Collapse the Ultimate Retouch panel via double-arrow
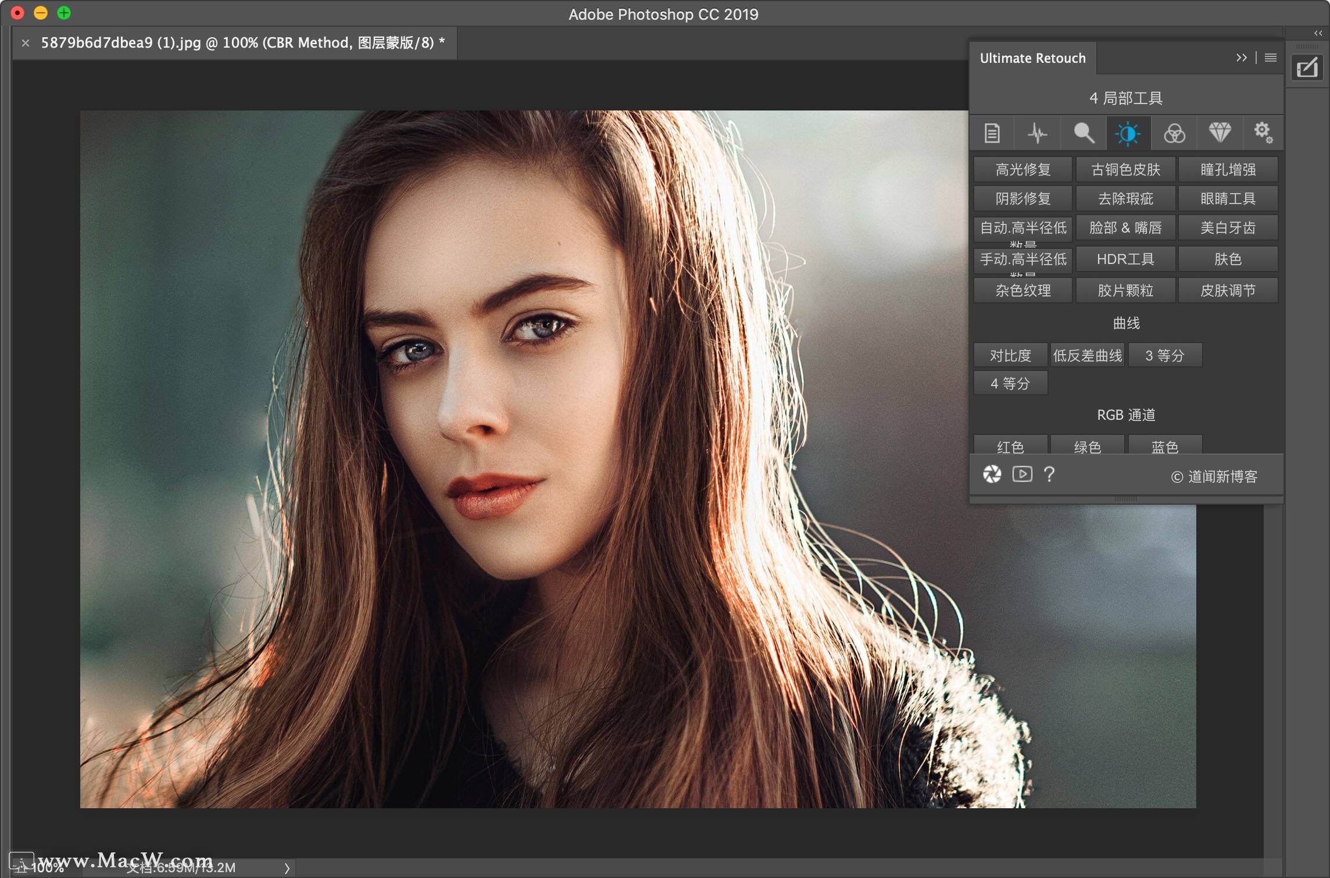 pos(1242,58)
